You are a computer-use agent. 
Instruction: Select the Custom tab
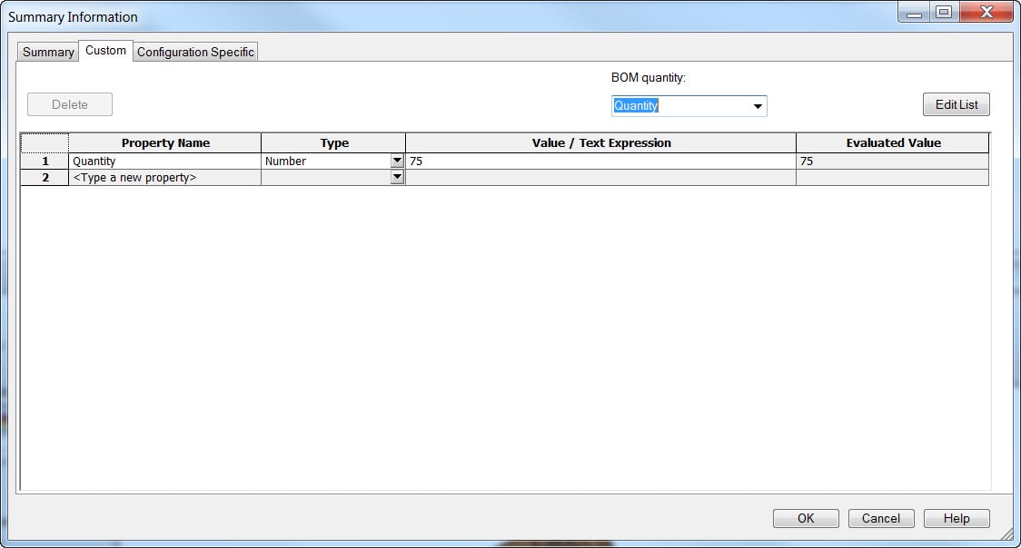(105, 51)
